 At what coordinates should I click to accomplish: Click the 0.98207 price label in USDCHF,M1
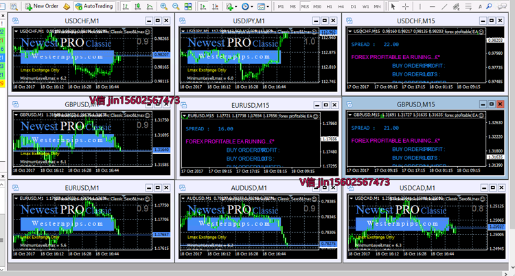click(x=161, y=54)
